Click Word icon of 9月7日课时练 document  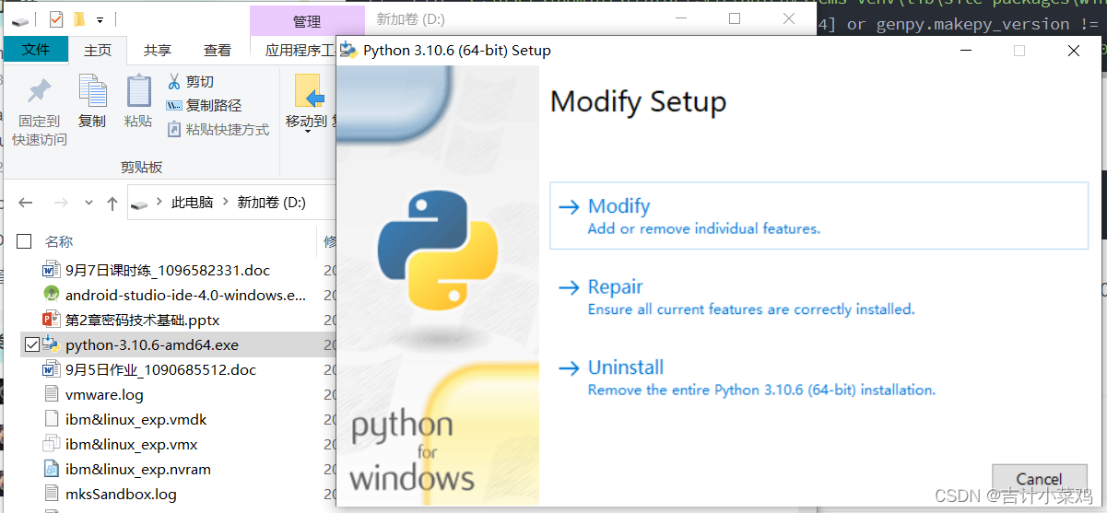click(x=51, y=270)
